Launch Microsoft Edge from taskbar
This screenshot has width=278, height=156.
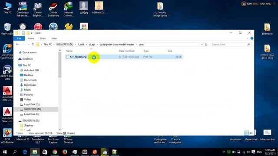(25, 152)
